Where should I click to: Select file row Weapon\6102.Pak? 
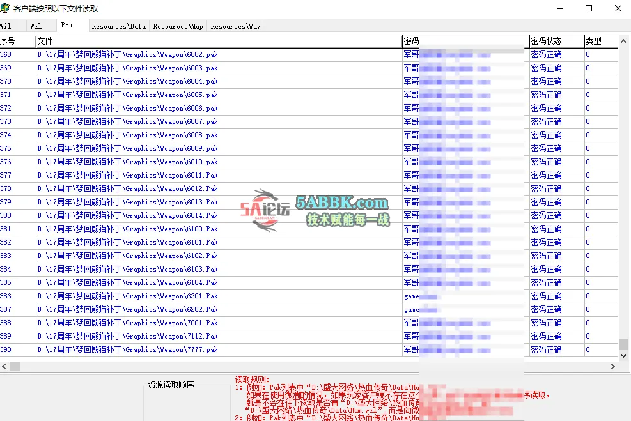[x=309, y=256]
